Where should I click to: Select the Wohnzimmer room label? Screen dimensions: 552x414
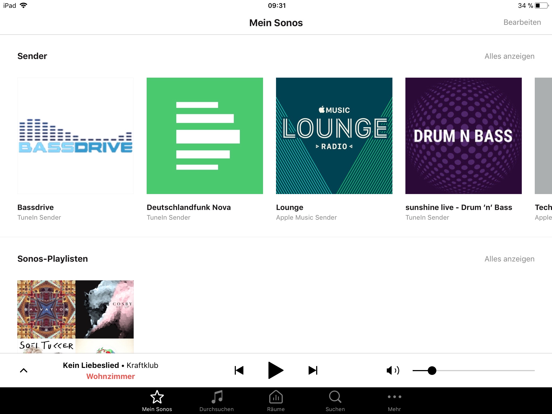(111, 377)
